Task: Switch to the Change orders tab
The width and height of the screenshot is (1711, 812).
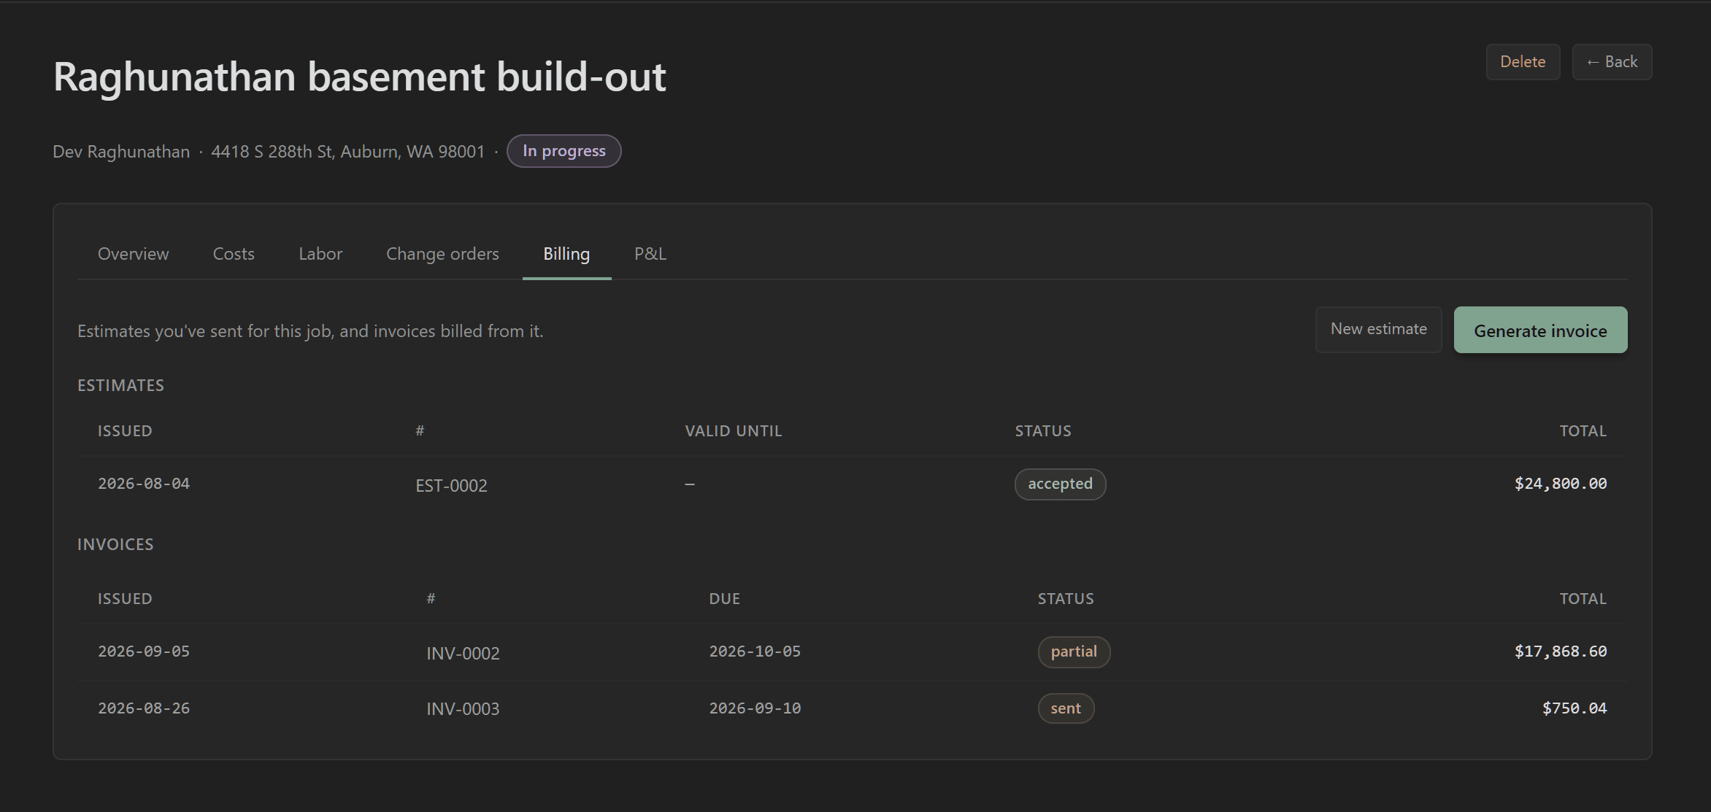Action: tap(442, 253)
